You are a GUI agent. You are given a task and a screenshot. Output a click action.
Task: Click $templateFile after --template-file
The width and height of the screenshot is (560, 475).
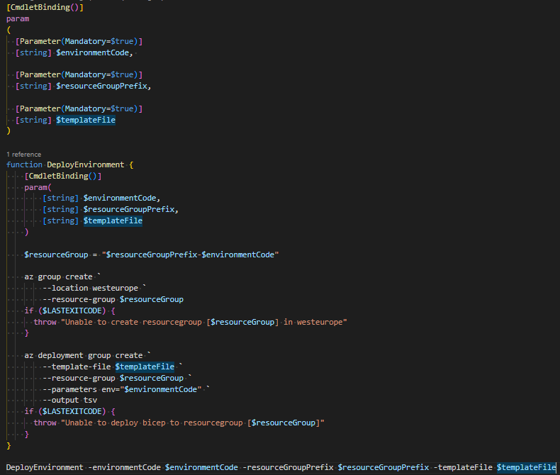coord(145,367)
